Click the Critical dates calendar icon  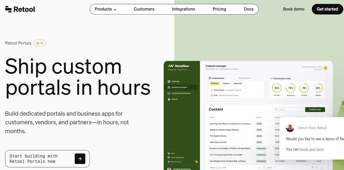pyautogui.click(x=210, y=78)
